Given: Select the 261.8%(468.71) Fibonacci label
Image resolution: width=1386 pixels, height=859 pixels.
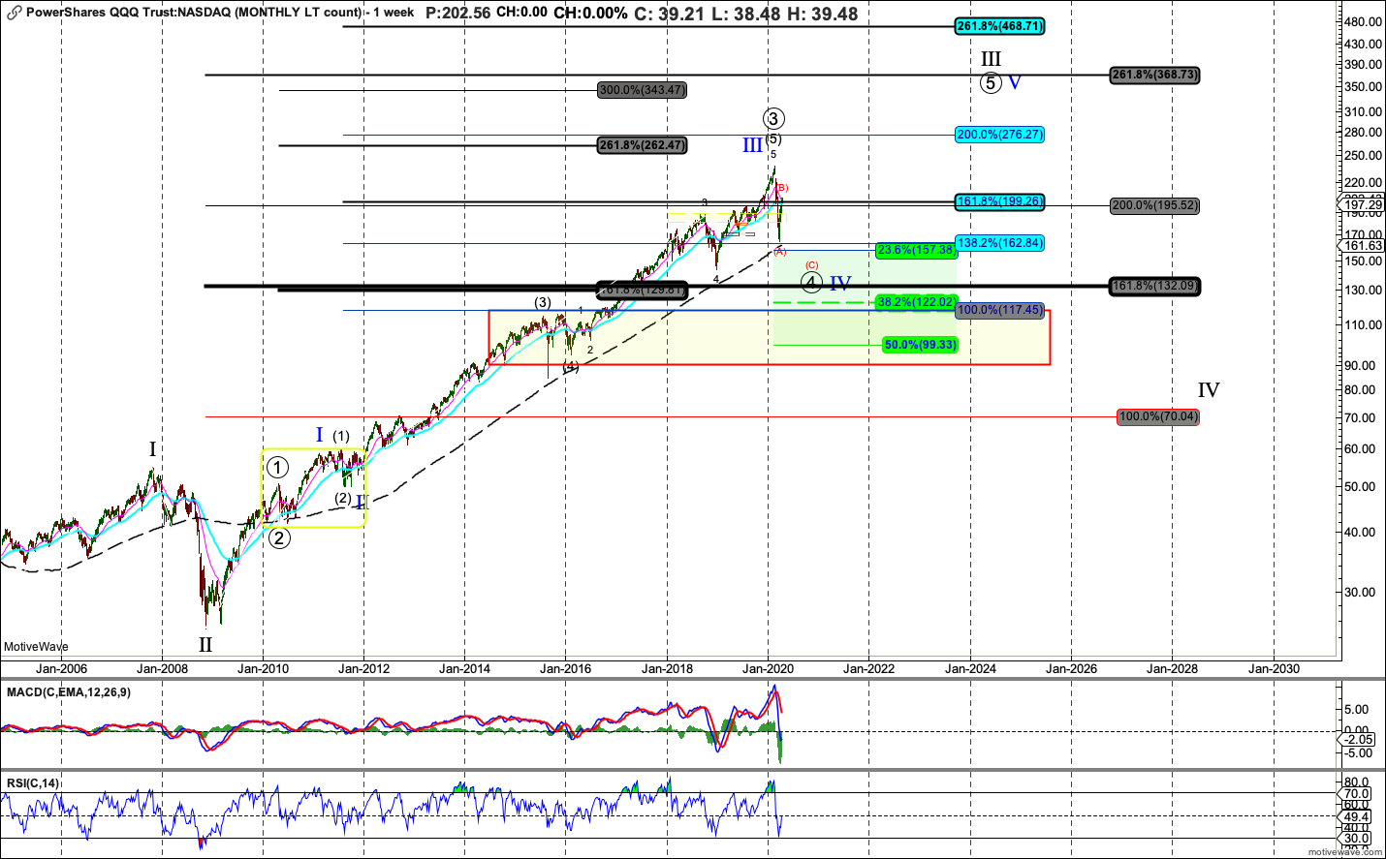Looking at the screenshot, I should [999, 26].
